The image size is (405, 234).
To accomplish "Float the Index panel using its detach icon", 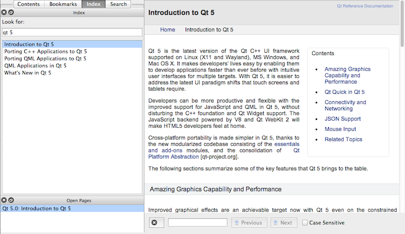I will [11, 12].
